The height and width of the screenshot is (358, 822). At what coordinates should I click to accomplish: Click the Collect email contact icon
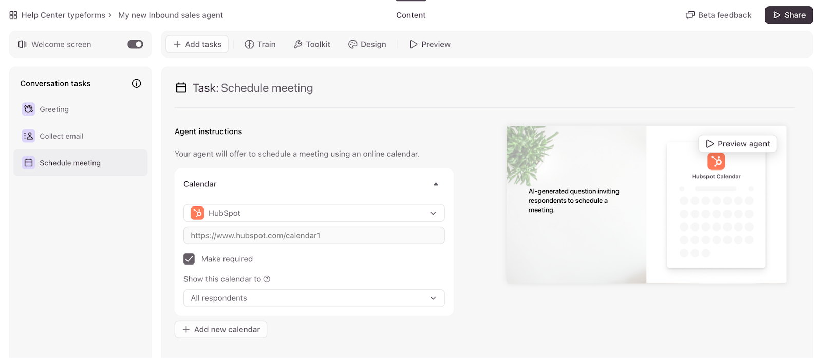(29, 136)
